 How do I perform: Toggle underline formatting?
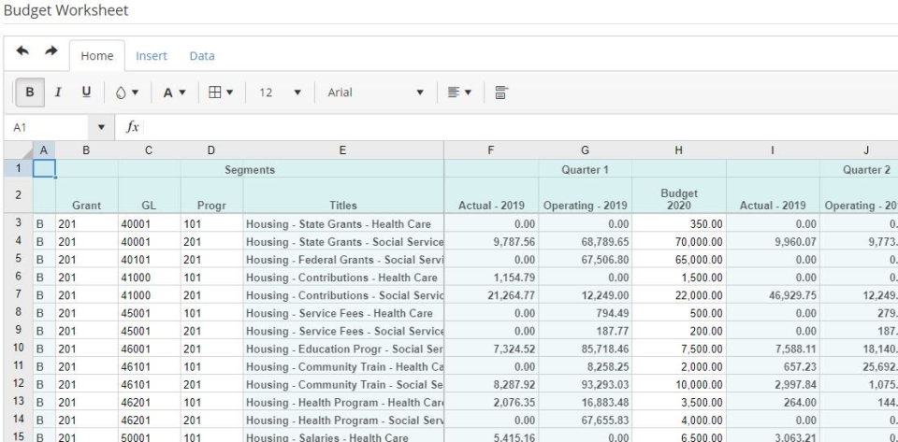click(x=86, y=93)
